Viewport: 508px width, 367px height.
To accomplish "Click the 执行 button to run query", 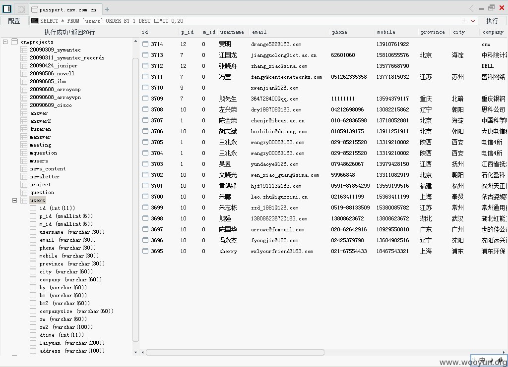I will pos(492,21).
